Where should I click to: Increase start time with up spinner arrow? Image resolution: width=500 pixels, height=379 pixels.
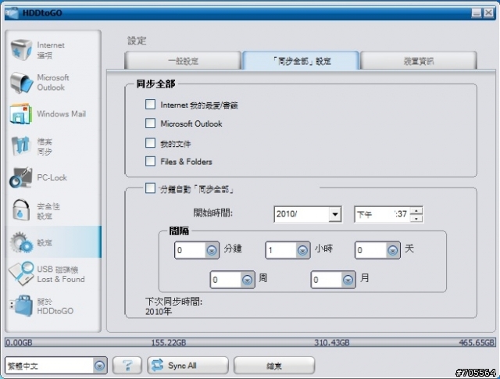click(416, 210)
